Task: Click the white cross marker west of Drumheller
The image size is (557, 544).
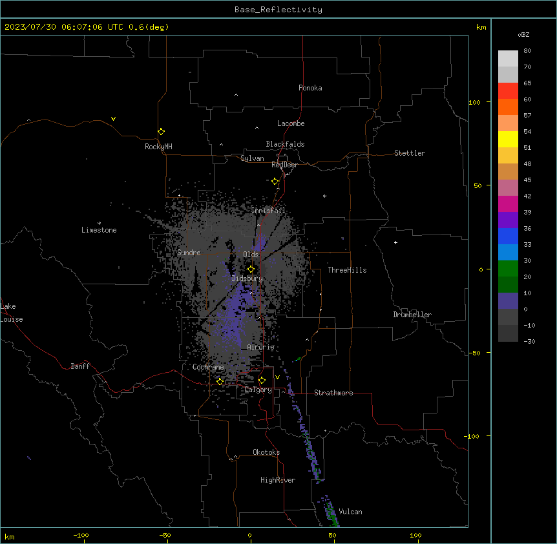Action: [x=395, y=242]
